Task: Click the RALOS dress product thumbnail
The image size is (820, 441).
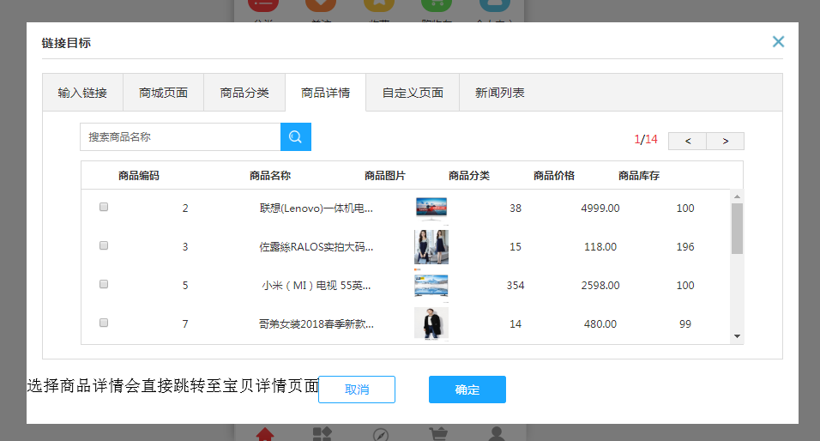Action: [x=431, y=246]
